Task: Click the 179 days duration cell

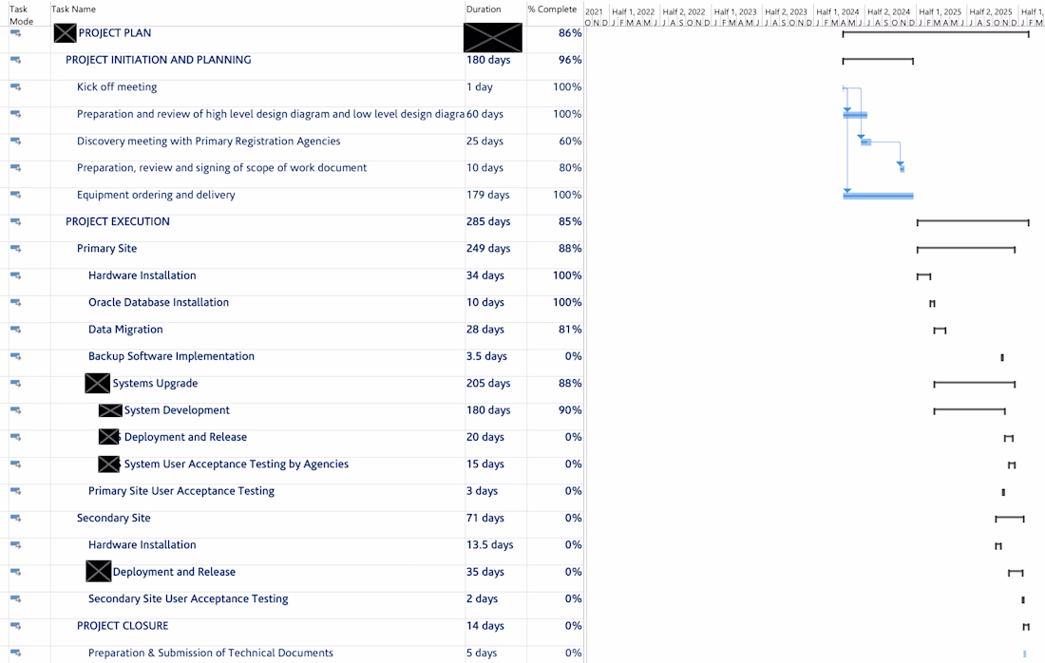Action: pos(488,195)
